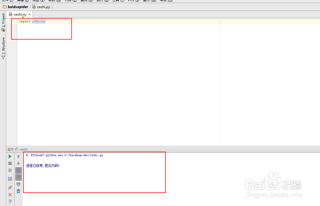Click ceshi.py in the navigation breadcrumb
This screenshot has width=320, height=206.
pos(41,7)
